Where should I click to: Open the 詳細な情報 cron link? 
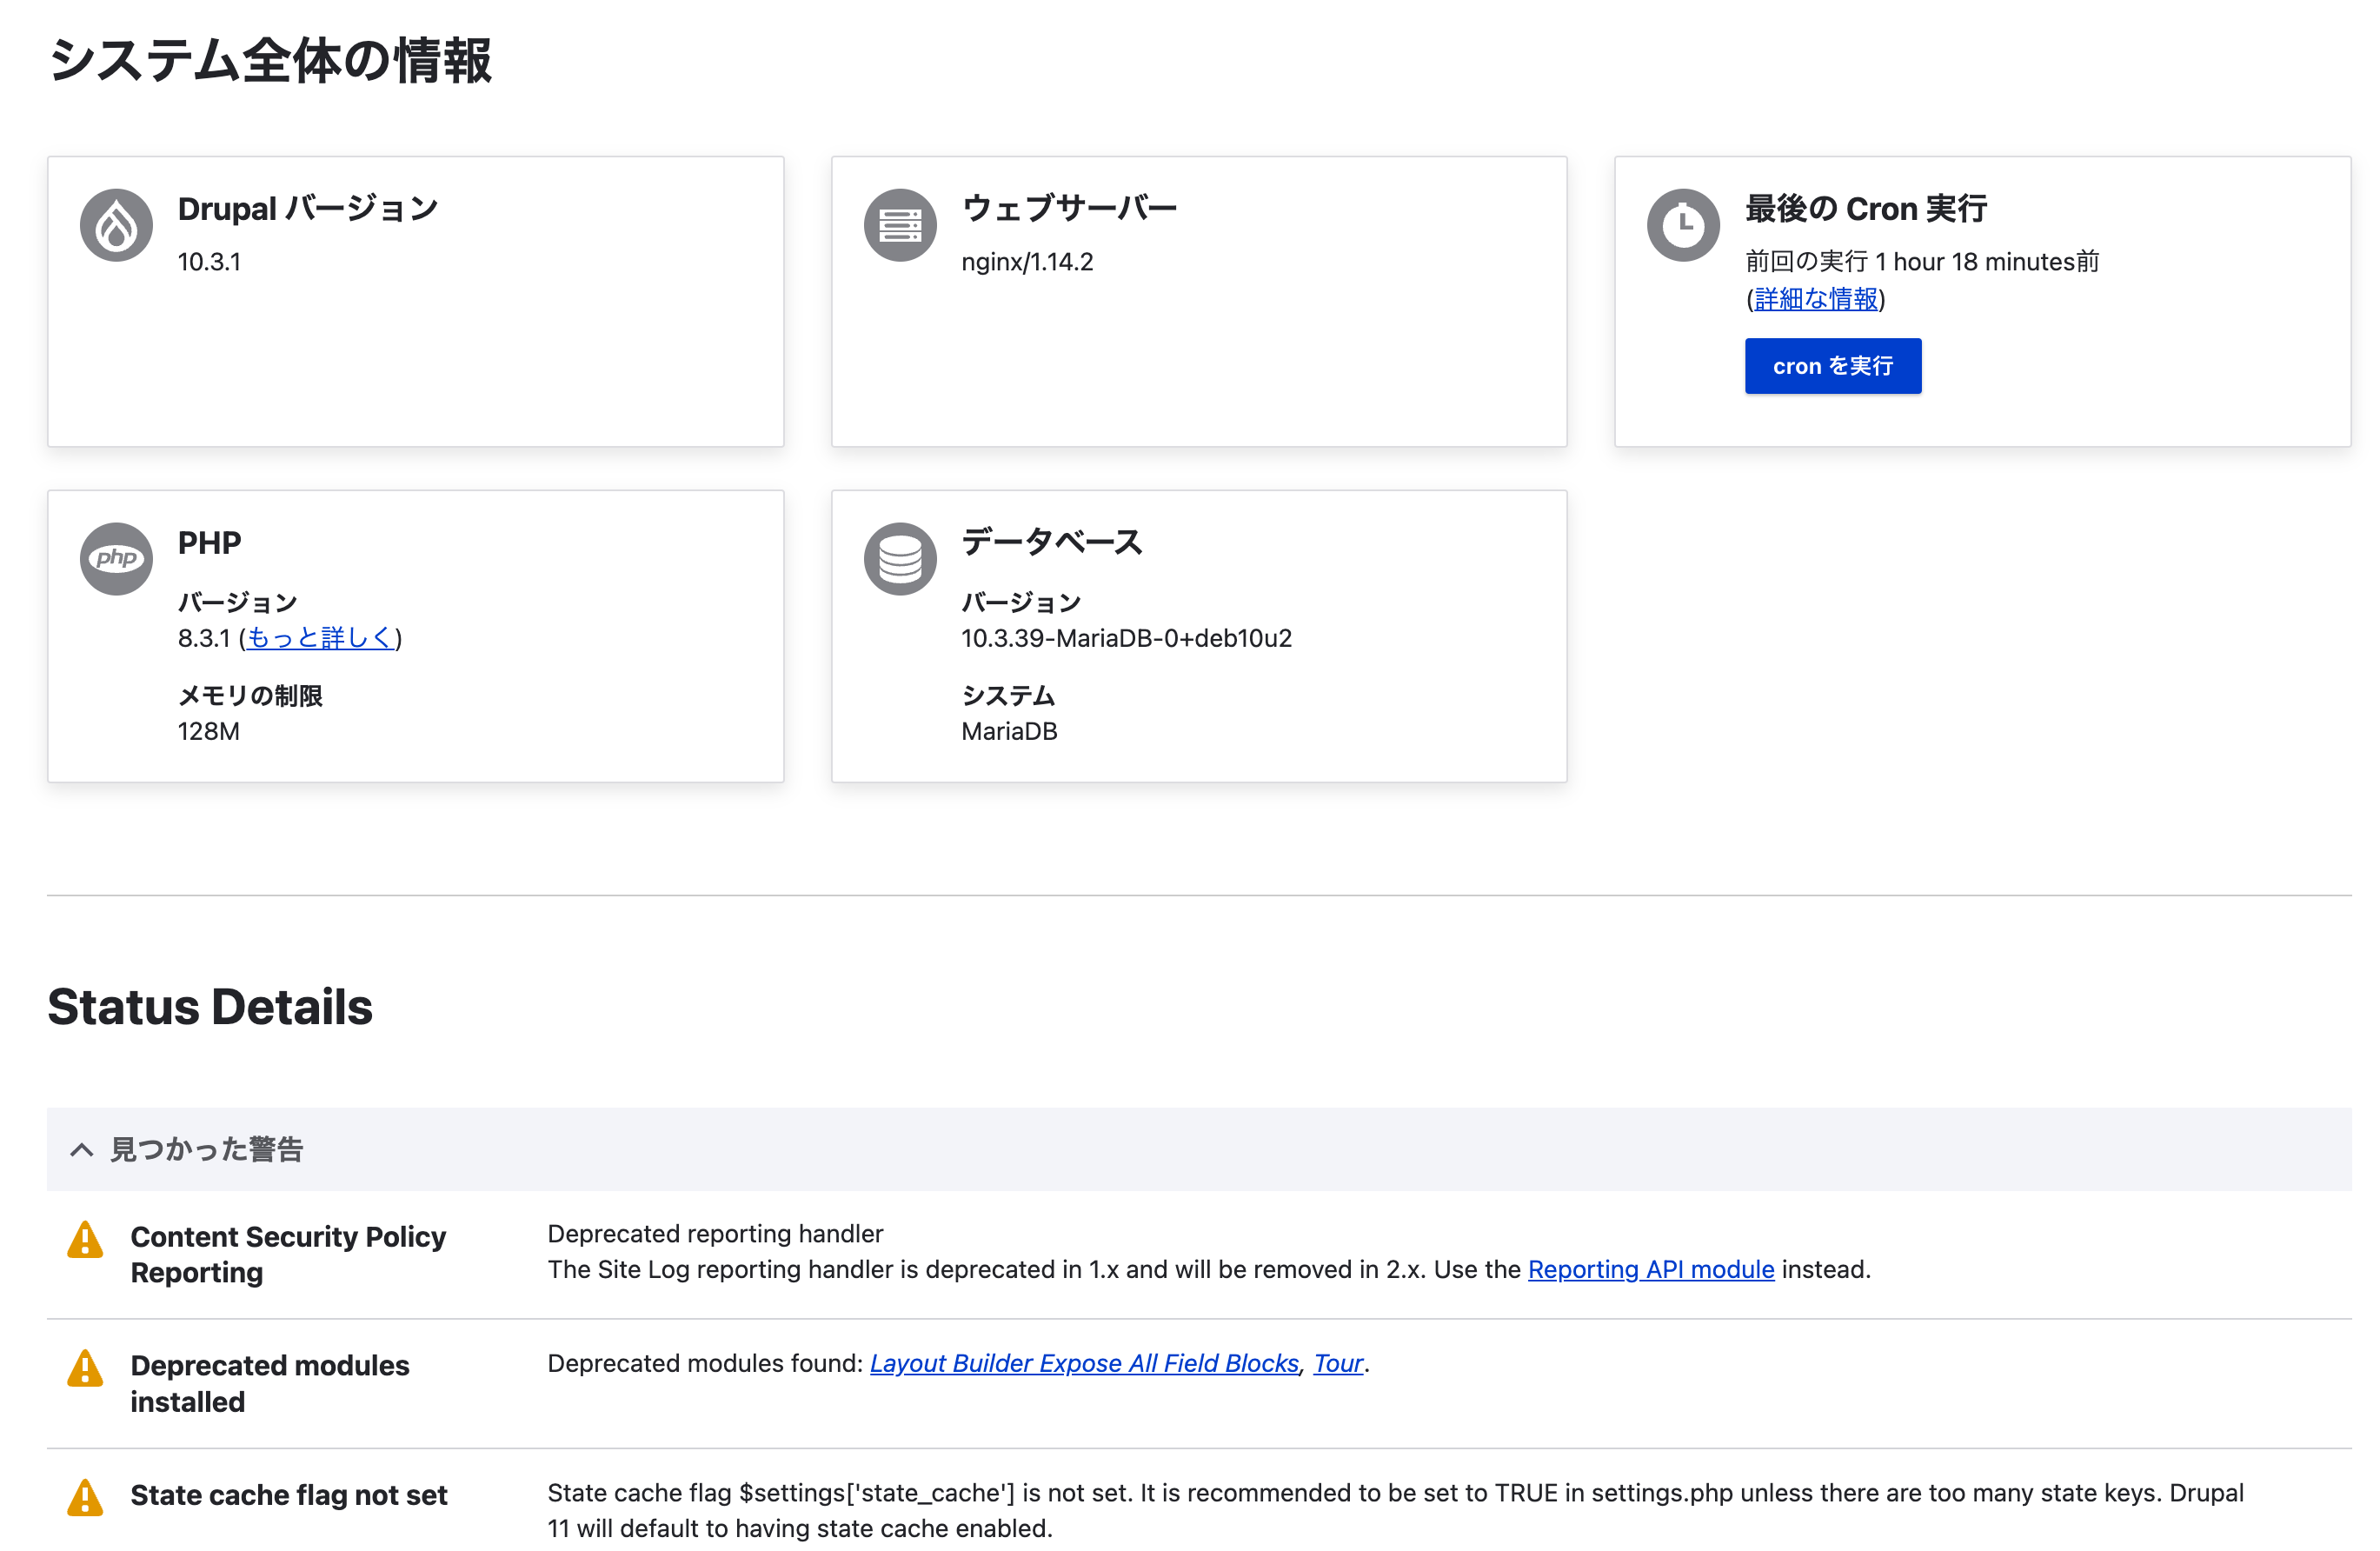click(x=1815, y=299)
